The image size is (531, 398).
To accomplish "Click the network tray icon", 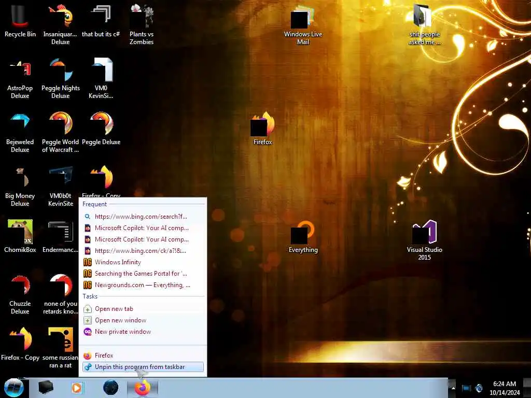I will point(466,388).
